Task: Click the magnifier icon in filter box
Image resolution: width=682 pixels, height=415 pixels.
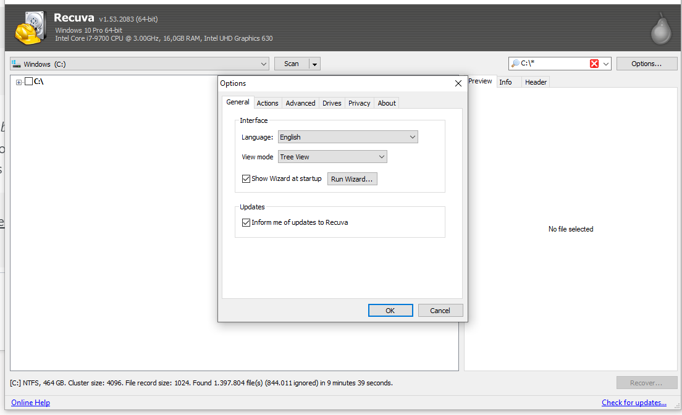Action: click(515, 64)
